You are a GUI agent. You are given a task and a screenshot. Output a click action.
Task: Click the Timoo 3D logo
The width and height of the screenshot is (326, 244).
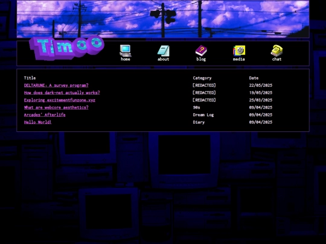66,48
